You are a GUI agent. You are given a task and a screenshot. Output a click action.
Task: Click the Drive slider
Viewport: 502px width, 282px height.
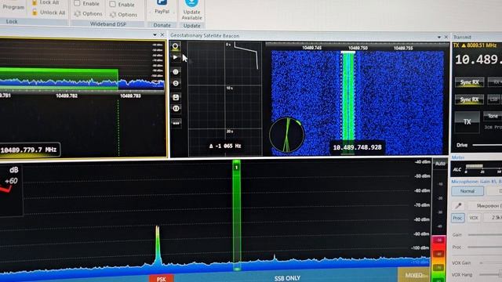[487, 145]
